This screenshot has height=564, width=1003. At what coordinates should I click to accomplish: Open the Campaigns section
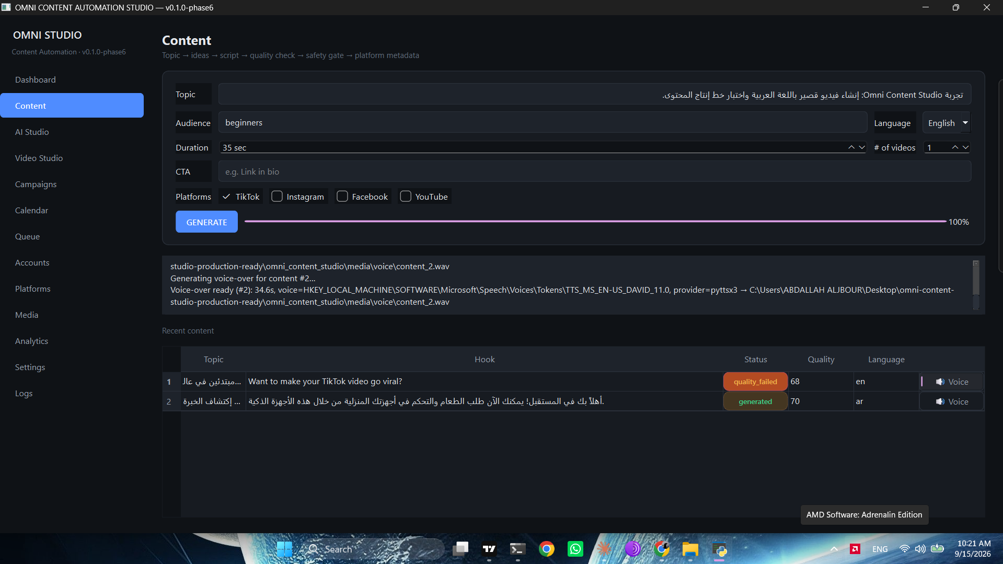point(72,184)
